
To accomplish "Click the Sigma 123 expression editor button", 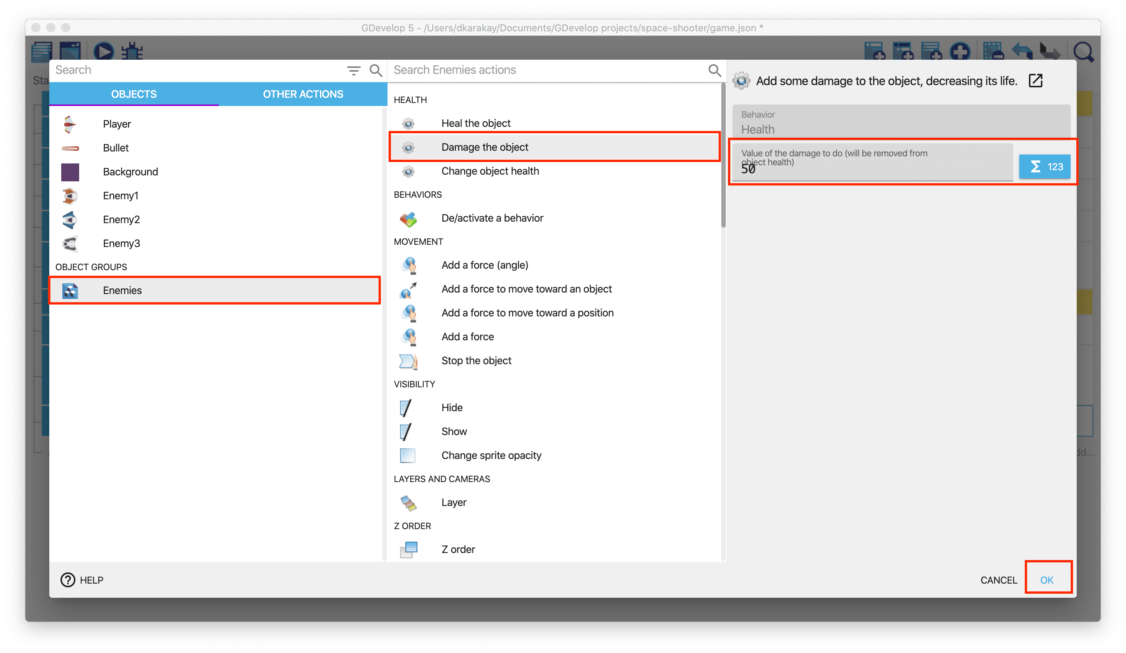I will [1044, 166].
